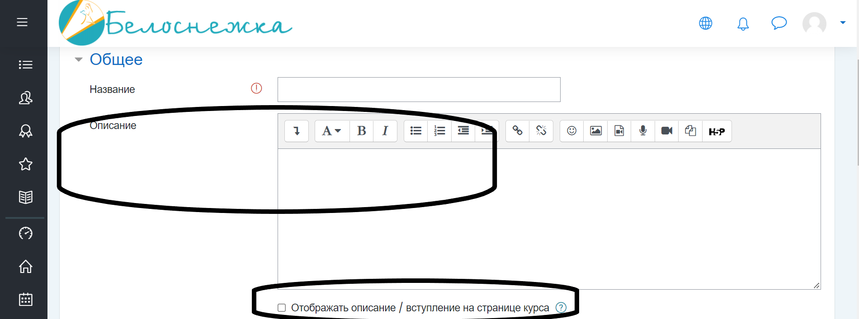Image resolution: width=859 pixels, height=319 pixels.
Task: Toggle italic text formatting
Action: pyautogui.click(x=385, y=131)
